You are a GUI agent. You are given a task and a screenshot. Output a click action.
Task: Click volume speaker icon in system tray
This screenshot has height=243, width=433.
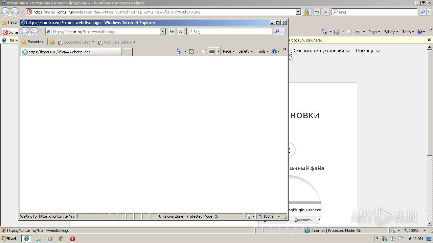[393, 239]
